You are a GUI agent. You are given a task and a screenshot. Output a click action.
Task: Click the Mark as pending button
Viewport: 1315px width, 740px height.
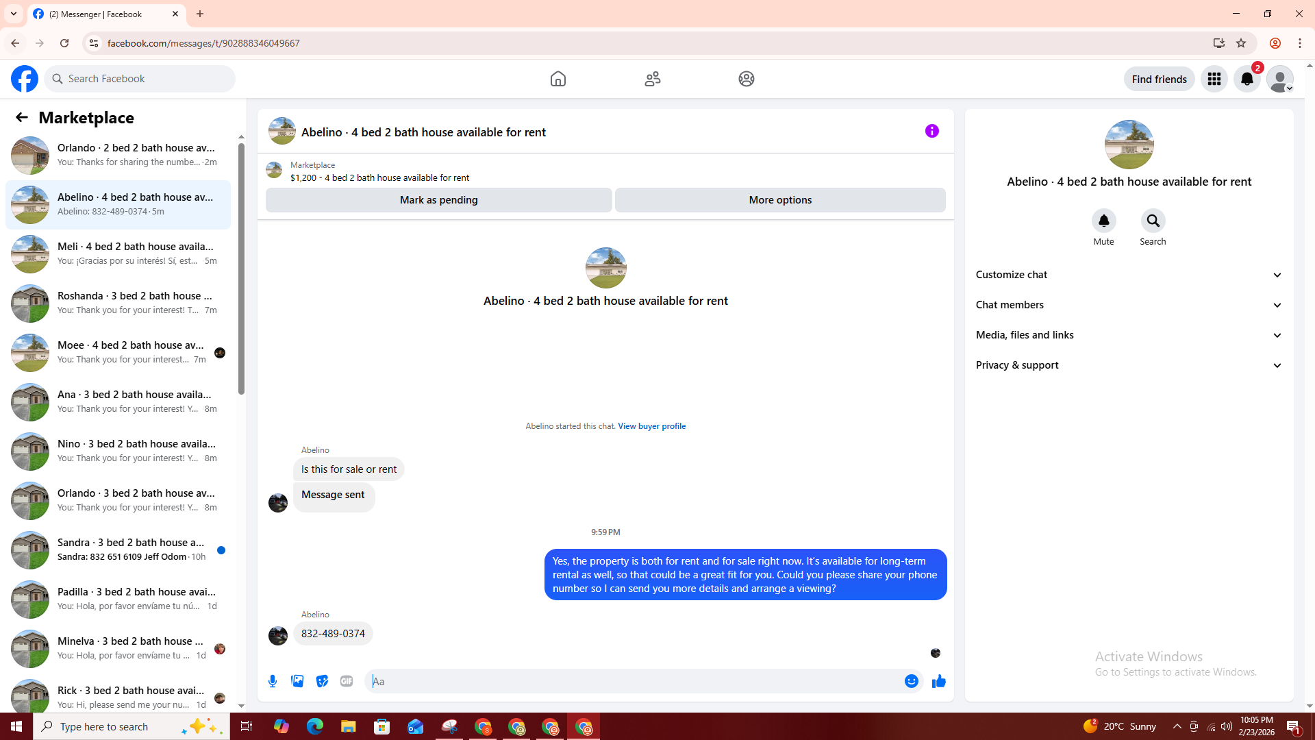[438, 200]
